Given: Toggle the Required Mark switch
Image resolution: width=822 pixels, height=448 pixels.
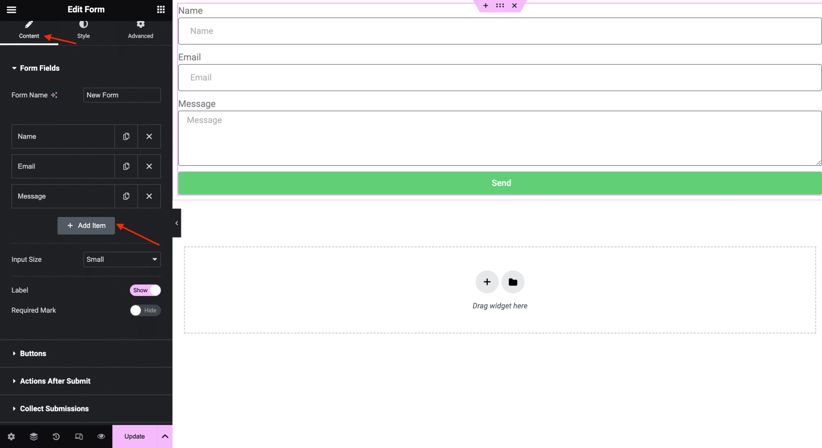Looking at the screenshot, I should (x=145, y=310).
